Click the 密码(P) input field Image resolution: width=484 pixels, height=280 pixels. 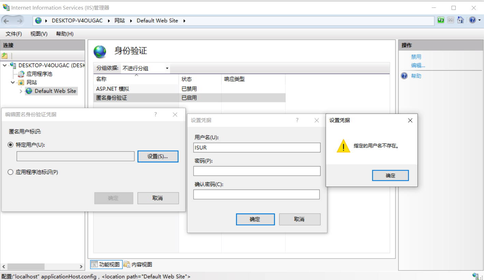point(257,171)
